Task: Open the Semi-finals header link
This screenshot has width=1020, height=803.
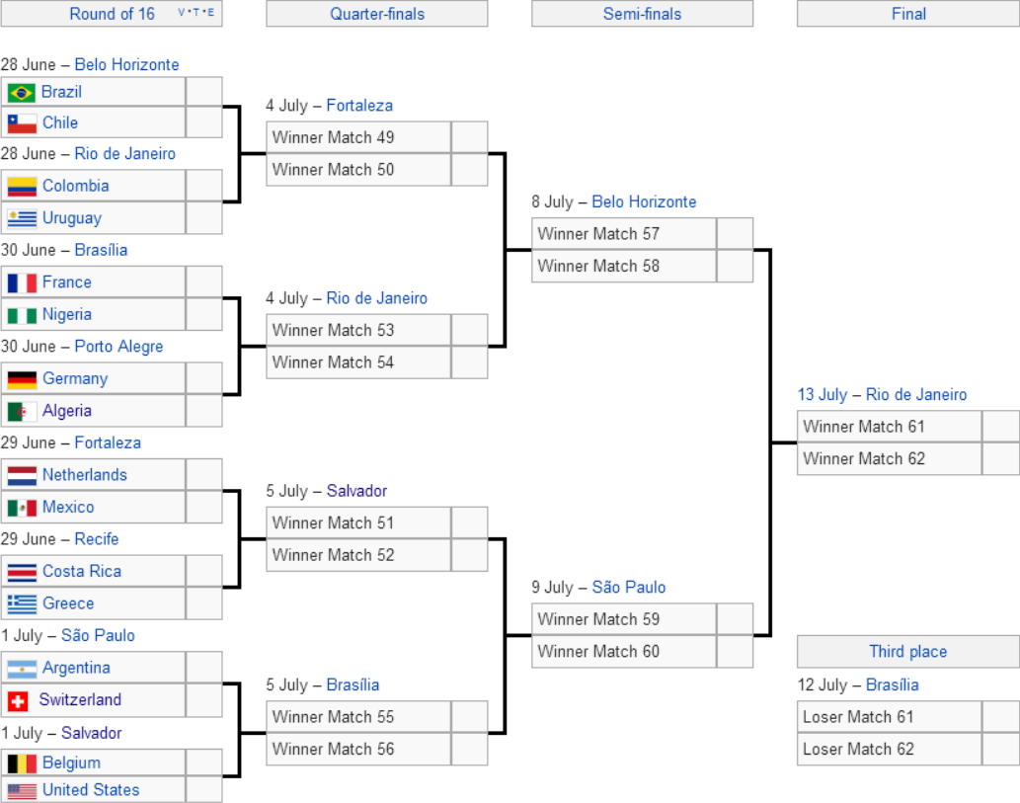Action: [642, 14]
